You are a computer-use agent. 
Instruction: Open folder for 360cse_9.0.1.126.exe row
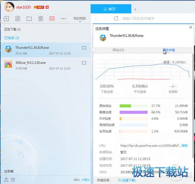point(84,63)
